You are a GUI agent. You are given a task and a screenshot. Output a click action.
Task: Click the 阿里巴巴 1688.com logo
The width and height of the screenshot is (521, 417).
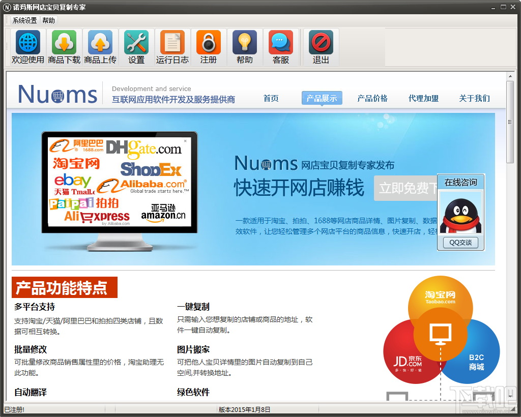(76, 145)
